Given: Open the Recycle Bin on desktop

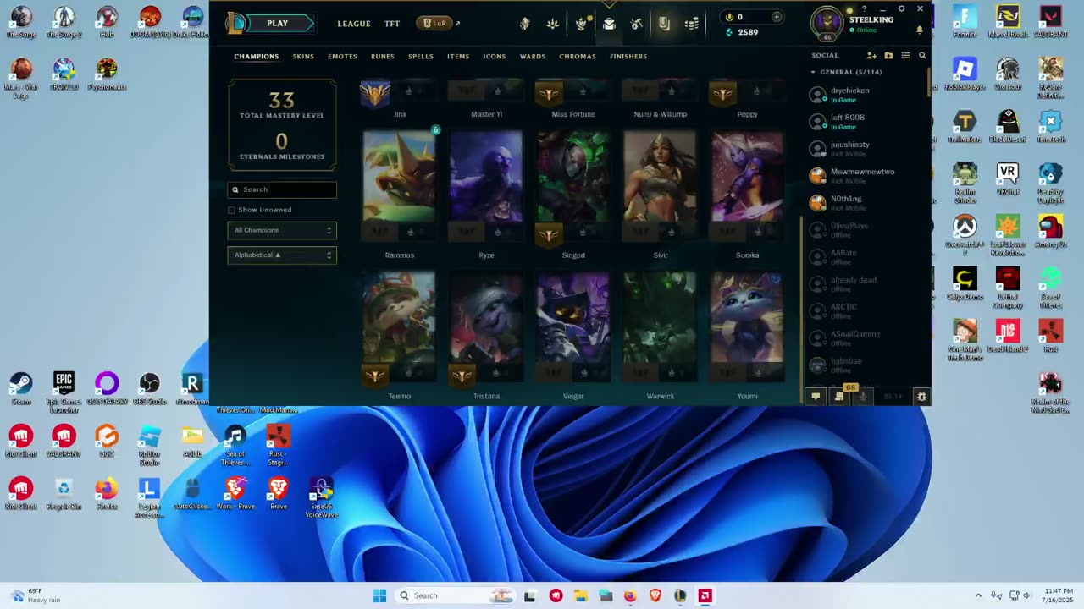Looking at the screenshot, I should 64,494.
